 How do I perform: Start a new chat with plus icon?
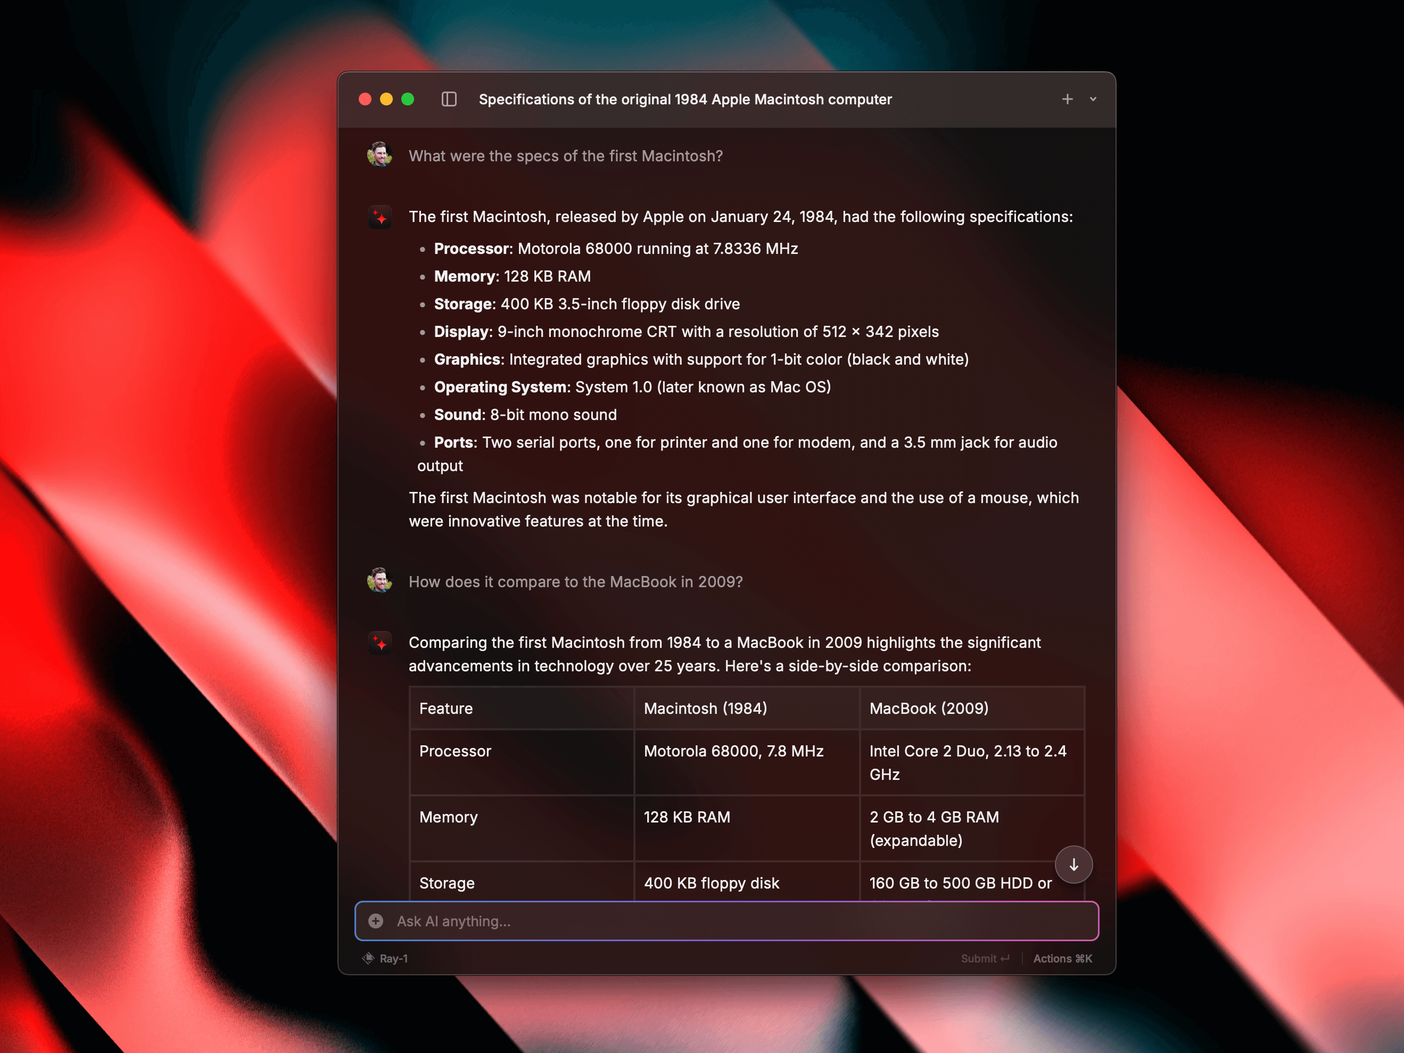(x=1067, y=99)
